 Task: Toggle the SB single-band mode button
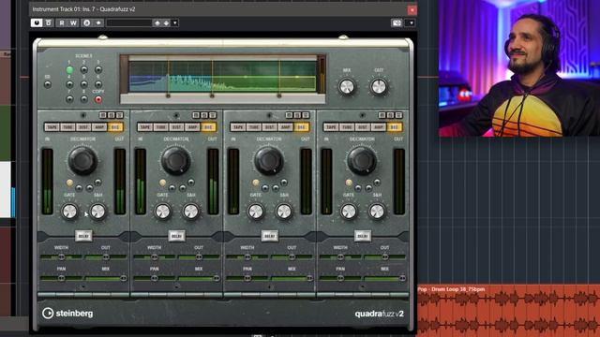[48, 84]
